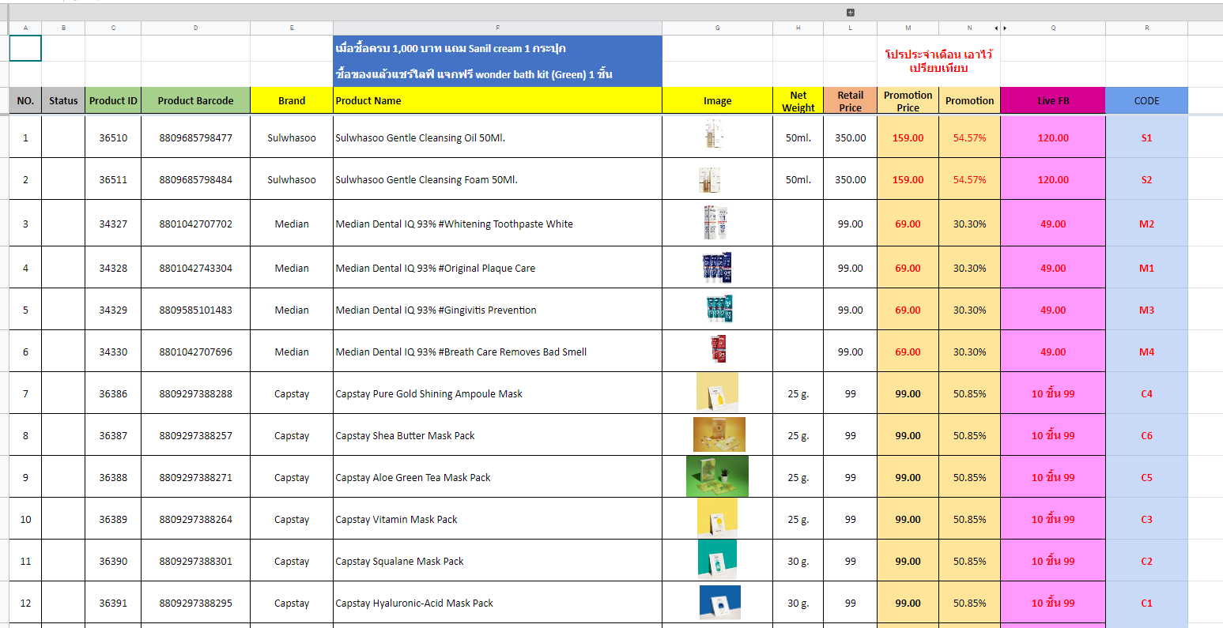Viewport: 1223px width, 628px height.
Task: Click the Sulwhasoo Cleansing Foam product image
Action: 710,179
